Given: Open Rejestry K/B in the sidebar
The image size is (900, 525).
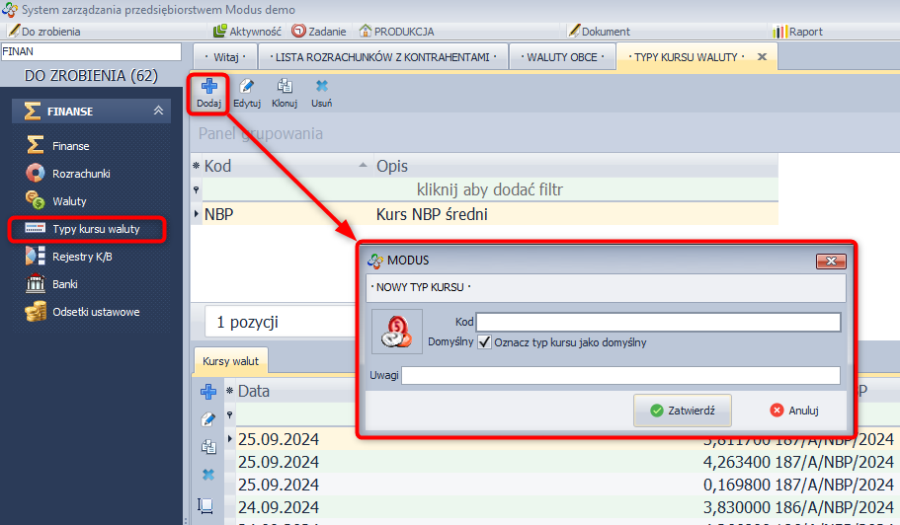Looking at the screenshot, I should tap(84, 257).
